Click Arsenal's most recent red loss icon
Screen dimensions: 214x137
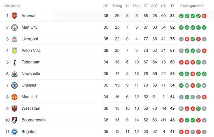point(204,16)
